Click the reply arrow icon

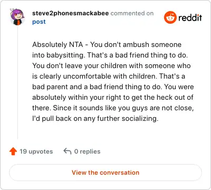pyautogui.click(x=68, y=151)
